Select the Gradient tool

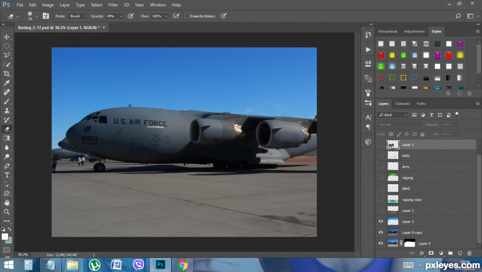click(x=7, y=138)
